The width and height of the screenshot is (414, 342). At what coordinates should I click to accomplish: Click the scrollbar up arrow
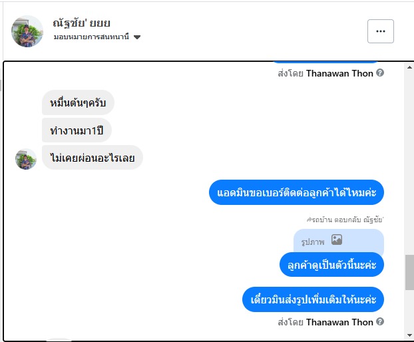coord(409,67)
